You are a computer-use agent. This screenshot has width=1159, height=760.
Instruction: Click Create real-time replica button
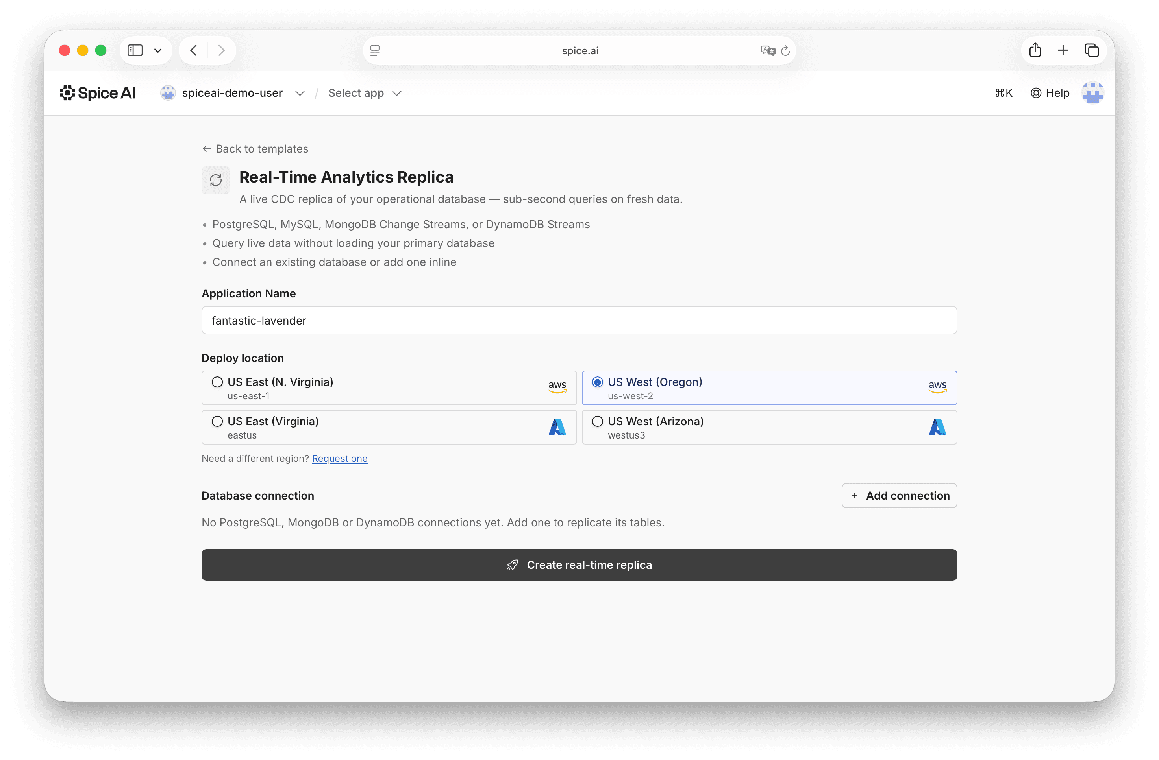coord(579,565)
